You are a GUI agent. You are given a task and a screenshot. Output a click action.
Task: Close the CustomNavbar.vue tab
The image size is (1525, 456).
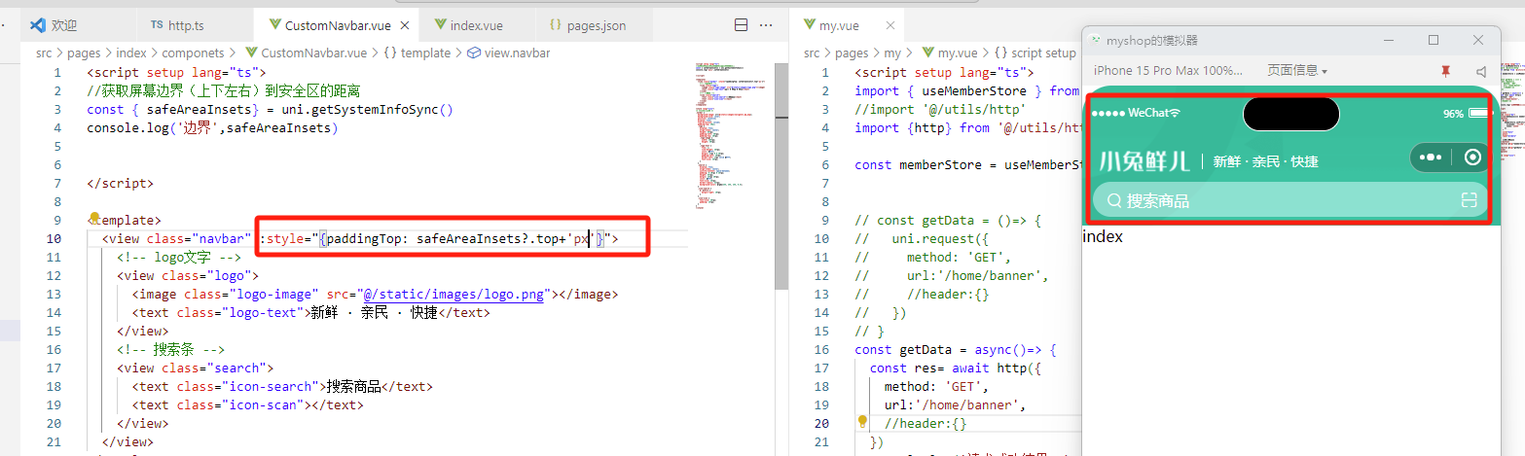pyautogui.click(x=404, y=24)
